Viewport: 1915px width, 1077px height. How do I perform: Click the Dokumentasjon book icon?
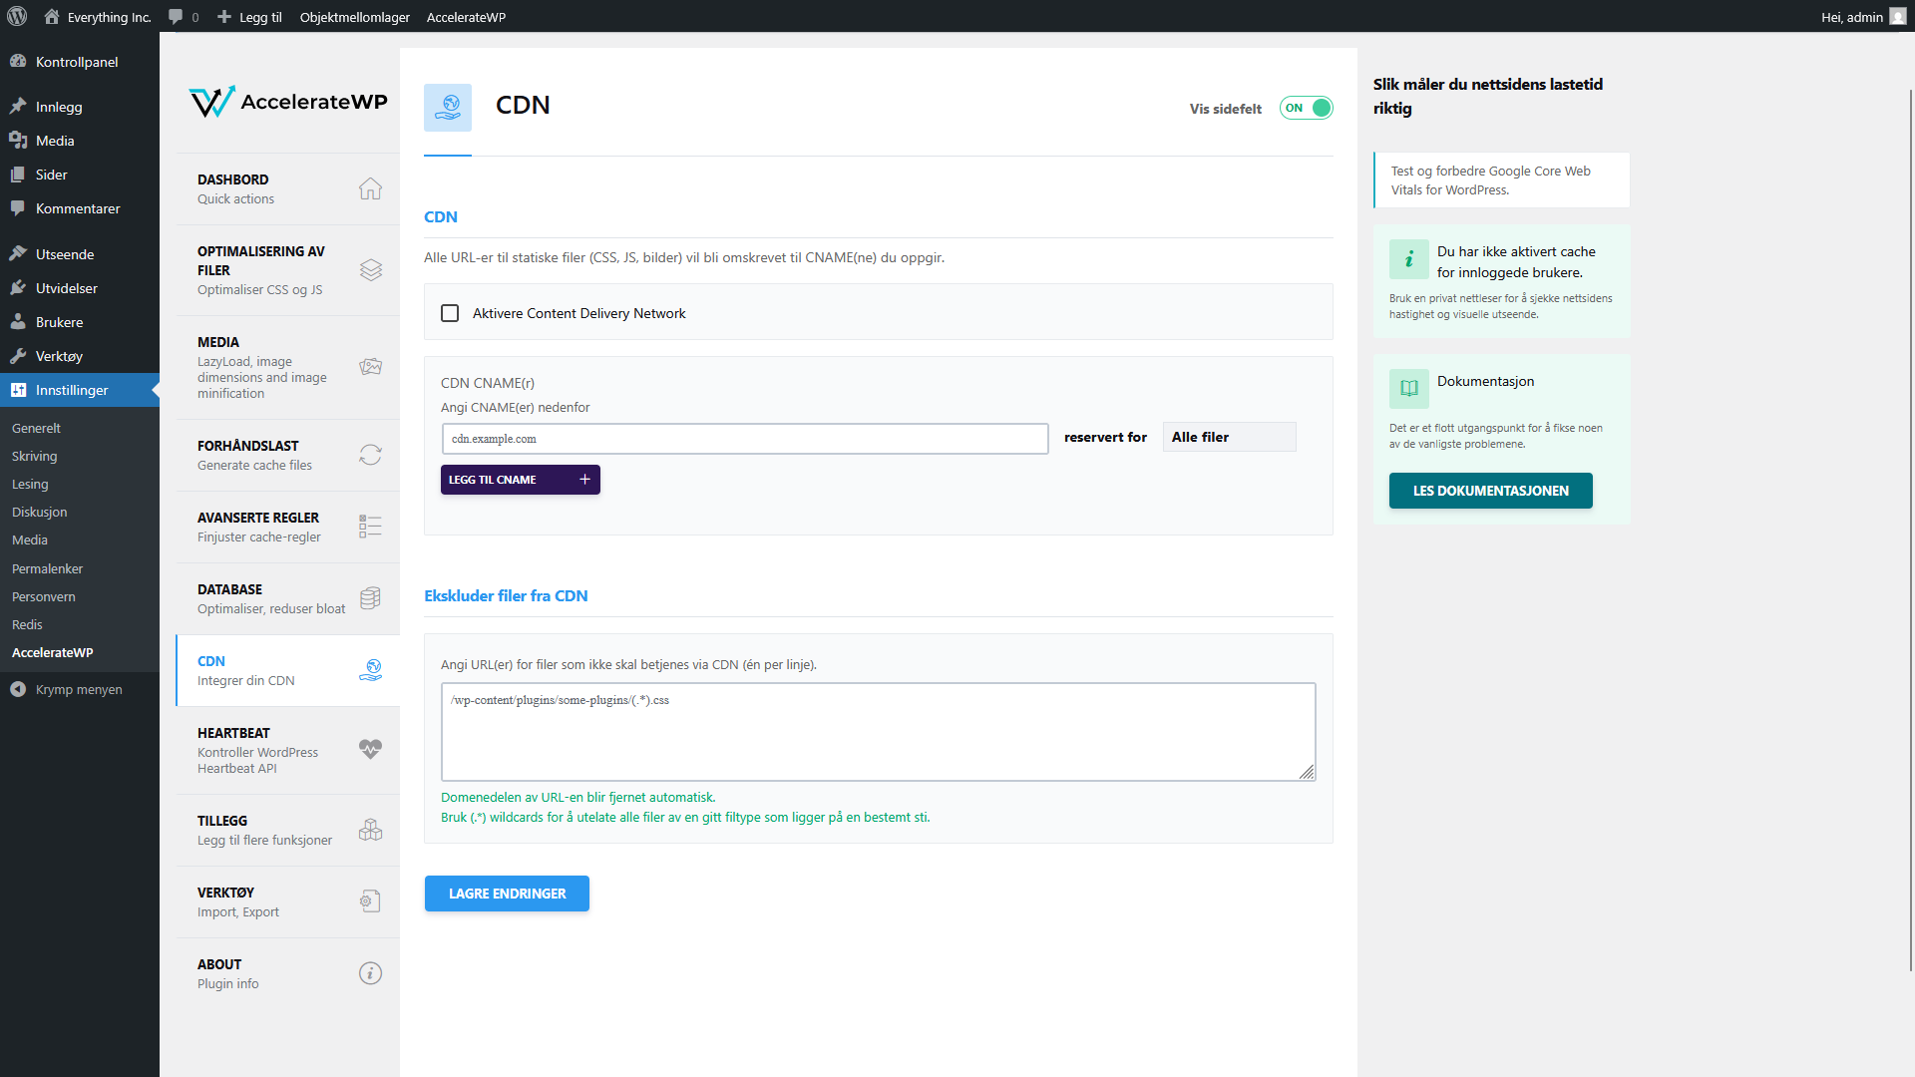click(1408, 388)
